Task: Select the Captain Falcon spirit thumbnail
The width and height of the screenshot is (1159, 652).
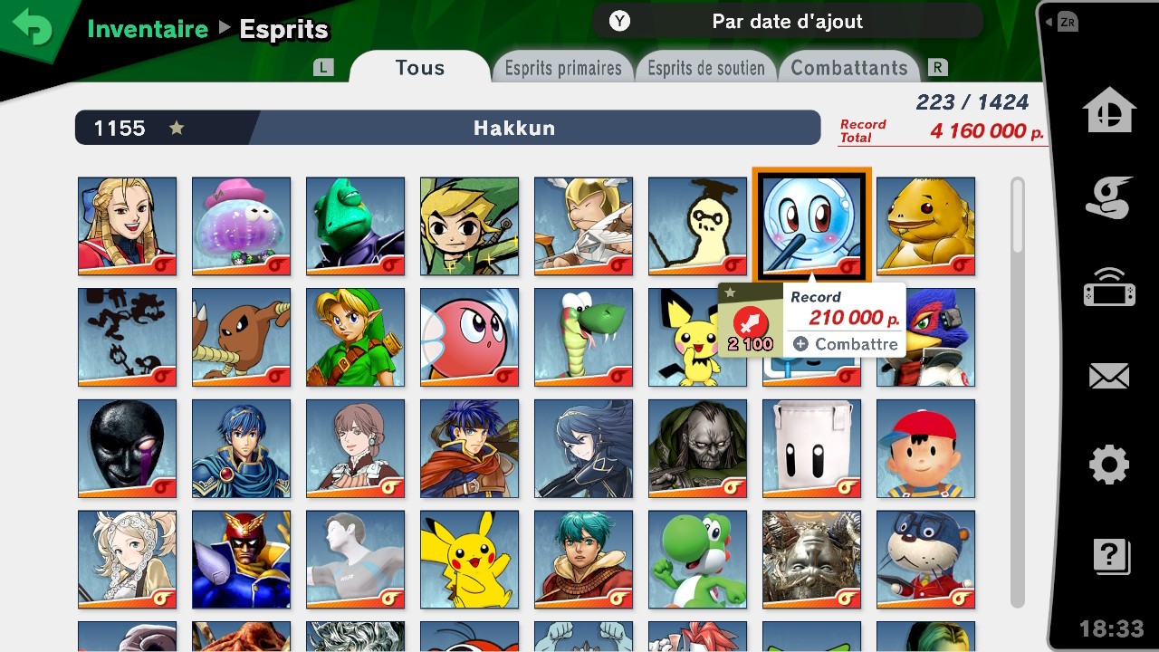Action: click(x=241, y=560)
